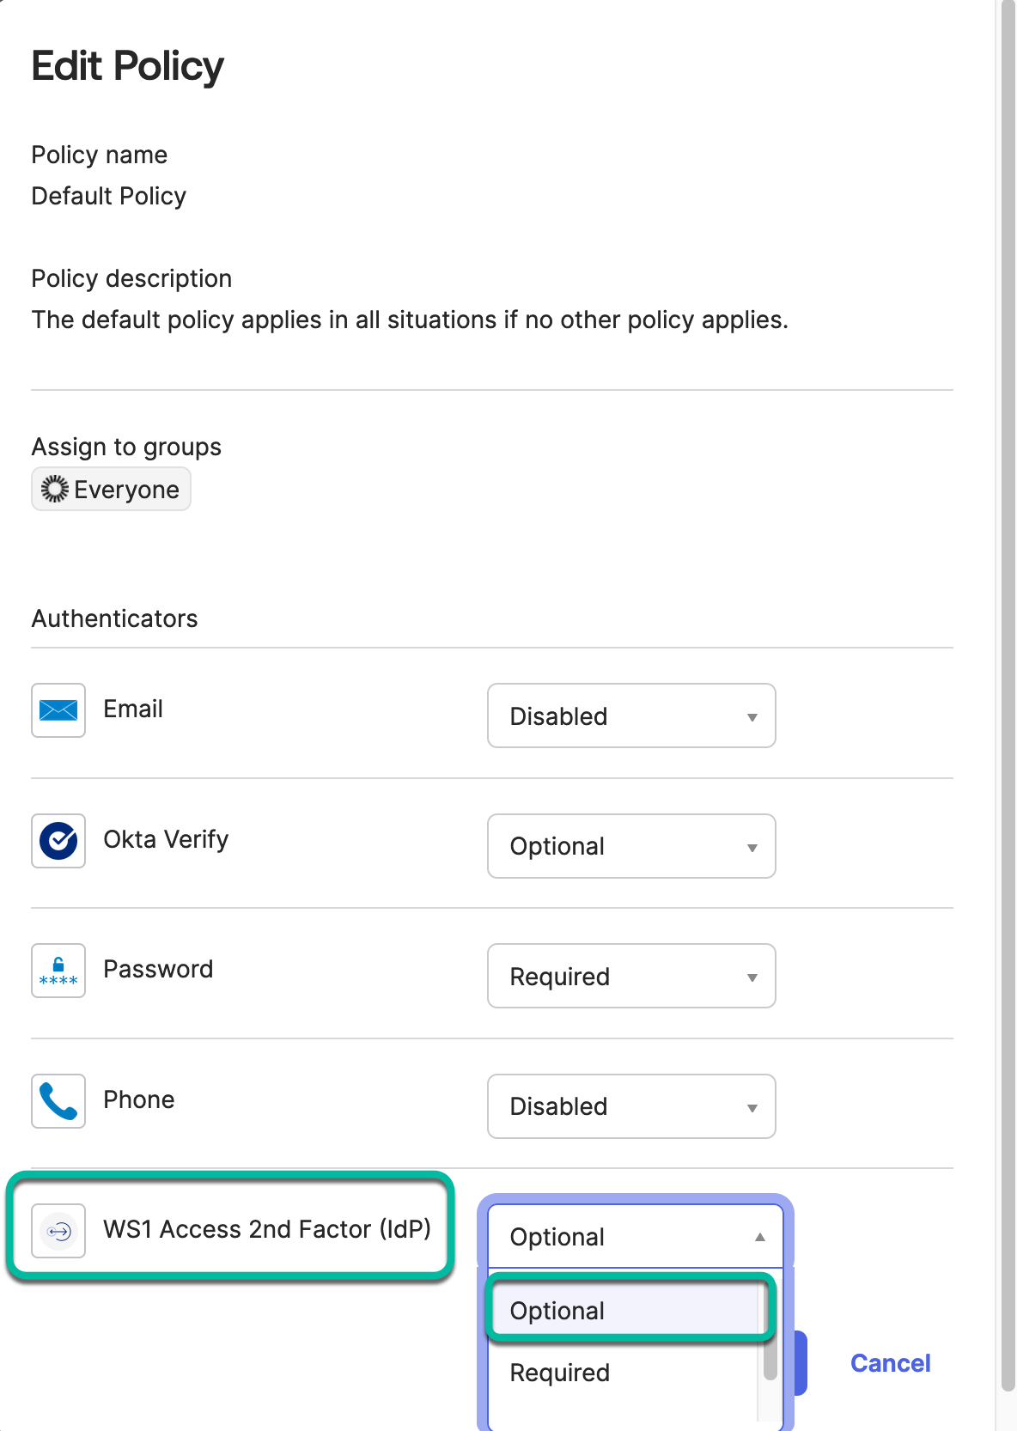Click the 'Default Policy' name text

pos(109,196)
